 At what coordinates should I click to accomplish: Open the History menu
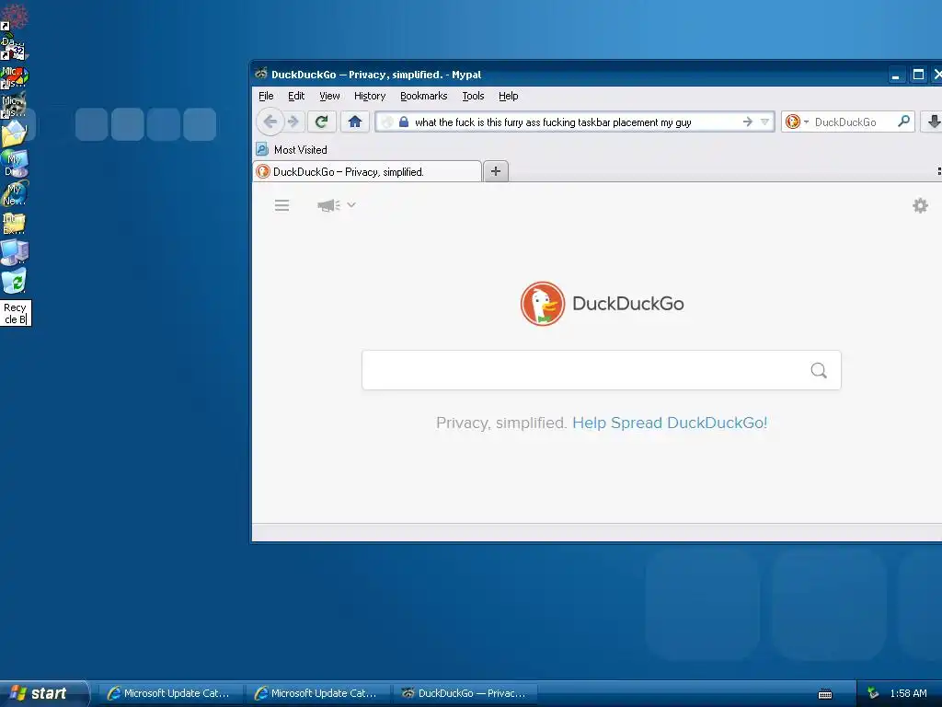coord(370,96)
